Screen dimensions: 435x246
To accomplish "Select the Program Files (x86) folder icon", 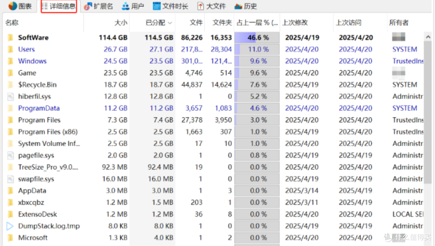I will point(10,132).
